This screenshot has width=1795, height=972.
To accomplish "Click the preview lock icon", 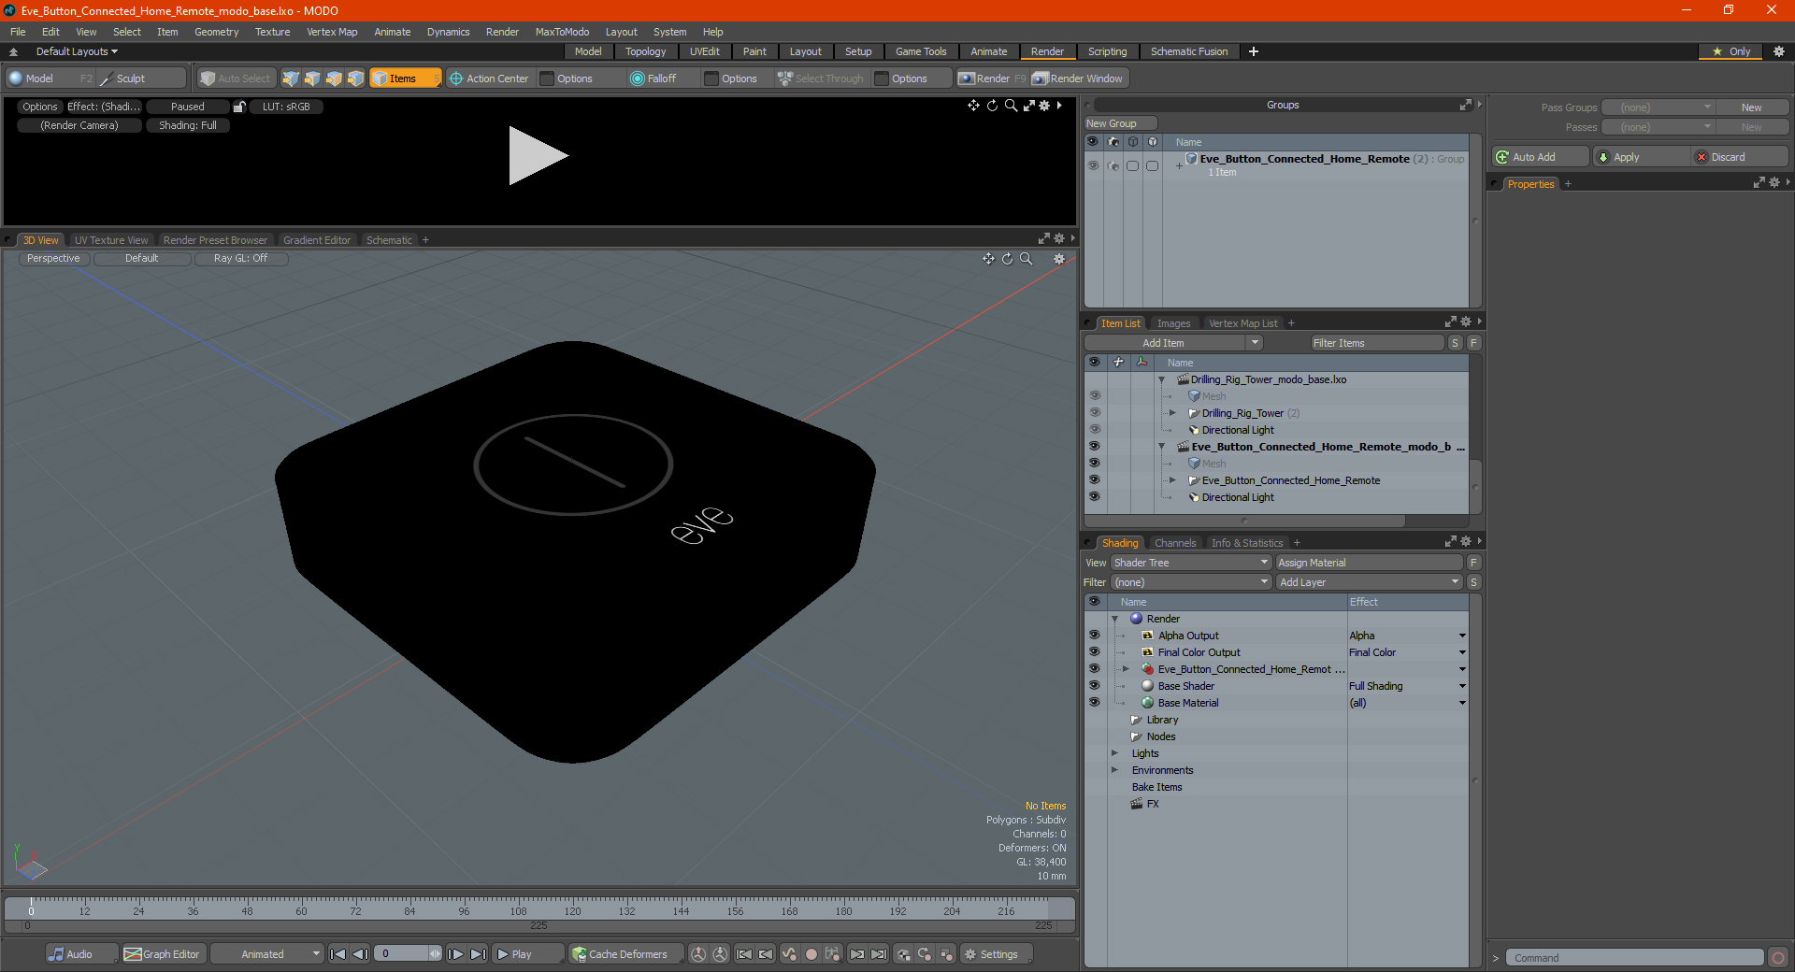I will [x=239, y=107].
